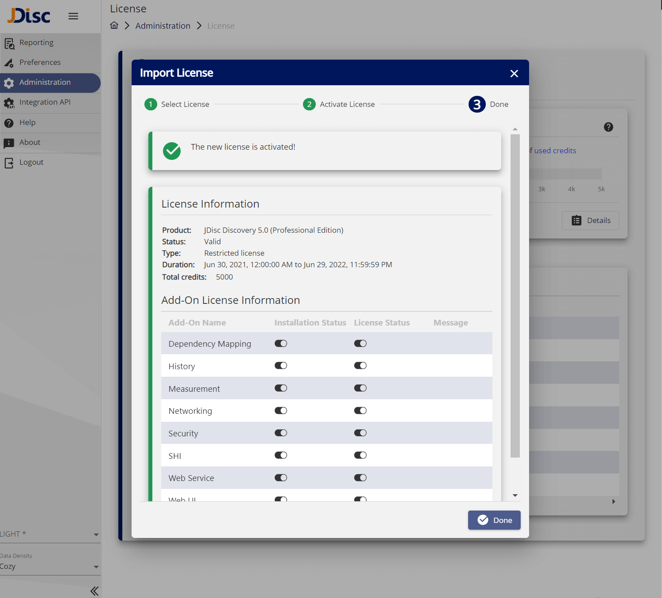Screen dimensions: 662x598
Task: Collapse sidebar with double chevron icon
Action: pyautogui.click(x=94, y=590)
